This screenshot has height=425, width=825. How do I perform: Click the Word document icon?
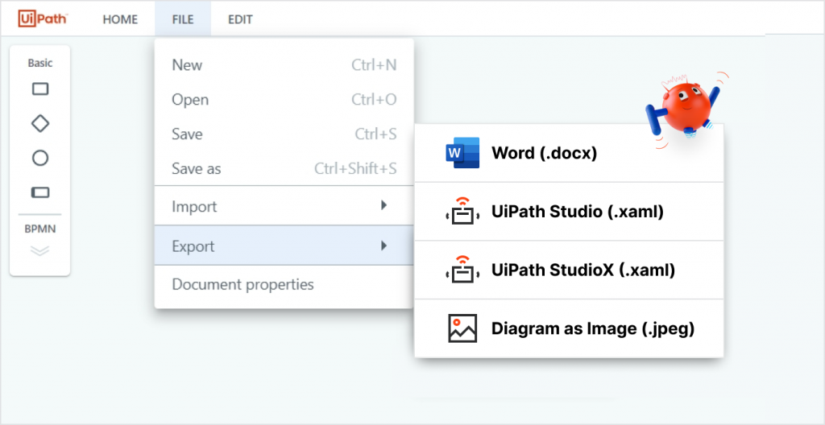[x=462, y=153]
